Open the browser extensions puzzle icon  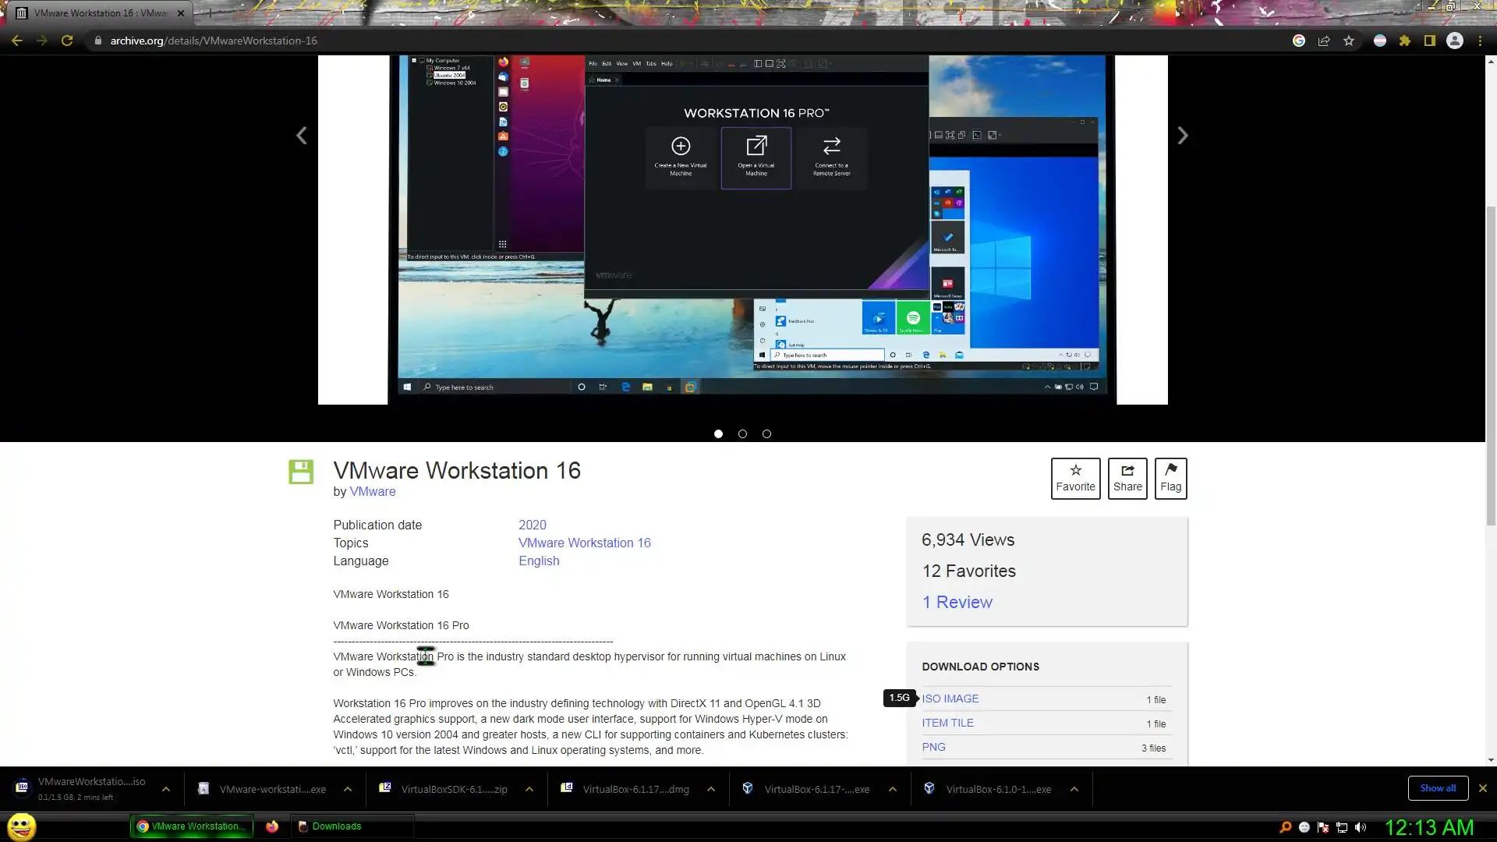pyautogui.click(x=1405, y=41)
